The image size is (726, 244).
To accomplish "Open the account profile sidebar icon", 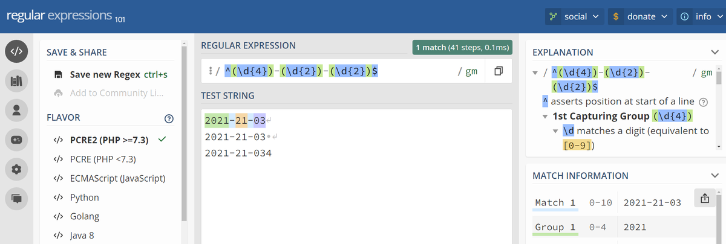I will point(17,110).
